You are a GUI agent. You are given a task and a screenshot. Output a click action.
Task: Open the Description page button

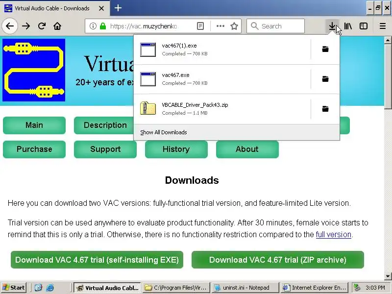104,125
